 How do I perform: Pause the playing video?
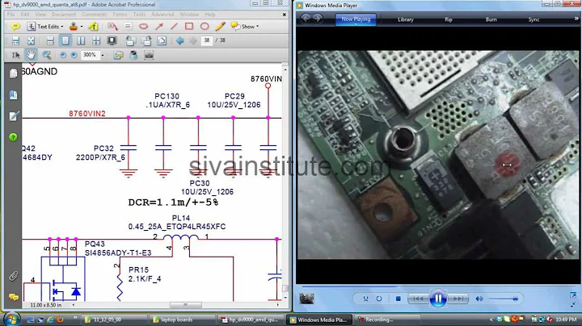point(438,299)
